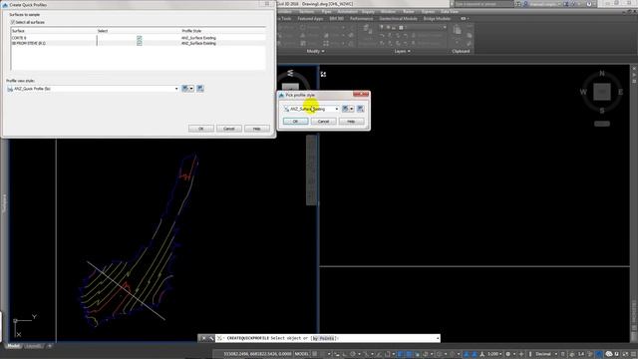Switch to Bridge Module ribbon tab
This screenshot has height=359, width=638.
437,19
